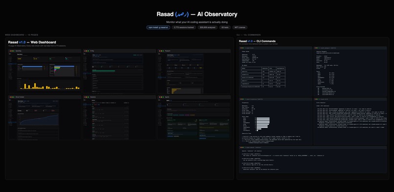Click the $30,609 analyzed badge
The width and height of the screenshot is (394, 192).
click(208, 27)
